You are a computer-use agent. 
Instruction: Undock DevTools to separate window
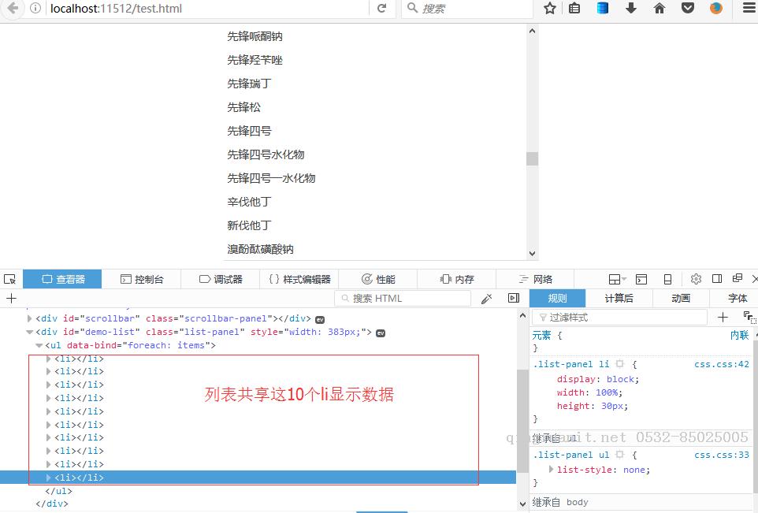click(x=737, y=278)
